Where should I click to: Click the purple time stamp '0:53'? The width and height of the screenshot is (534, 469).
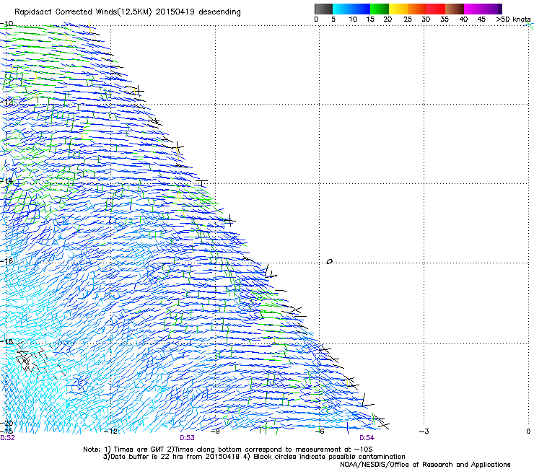[187, 438]
